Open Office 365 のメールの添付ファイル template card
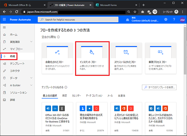Screen dimensions: 187x136 (x=57, y=118)
